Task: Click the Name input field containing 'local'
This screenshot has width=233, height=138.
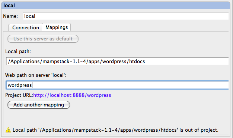Action: 126,16
